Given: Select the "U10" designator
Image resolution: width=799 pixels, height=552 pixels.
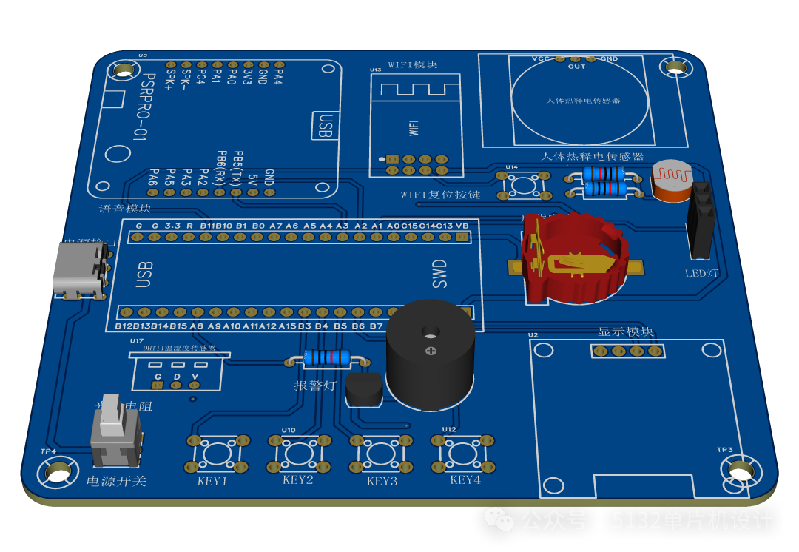Looking at the screenshot, I should click(x=289, y=430).
